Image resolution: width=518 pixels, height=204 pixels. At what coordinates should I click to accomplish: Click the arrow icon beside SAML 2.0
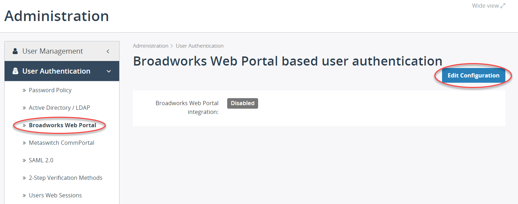[x=24, y=160]
